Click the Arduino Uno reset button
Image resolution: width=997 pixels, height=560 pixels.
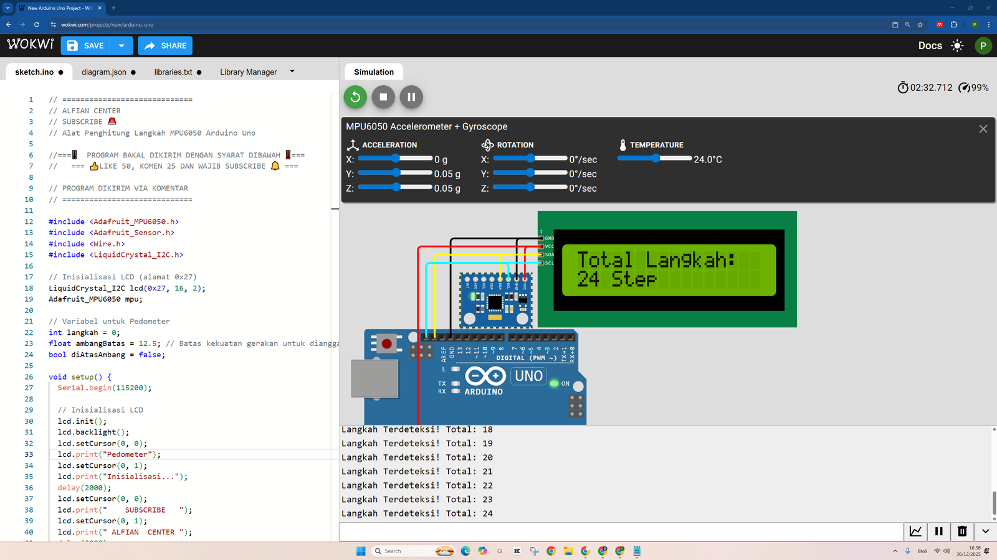point(386,343)
